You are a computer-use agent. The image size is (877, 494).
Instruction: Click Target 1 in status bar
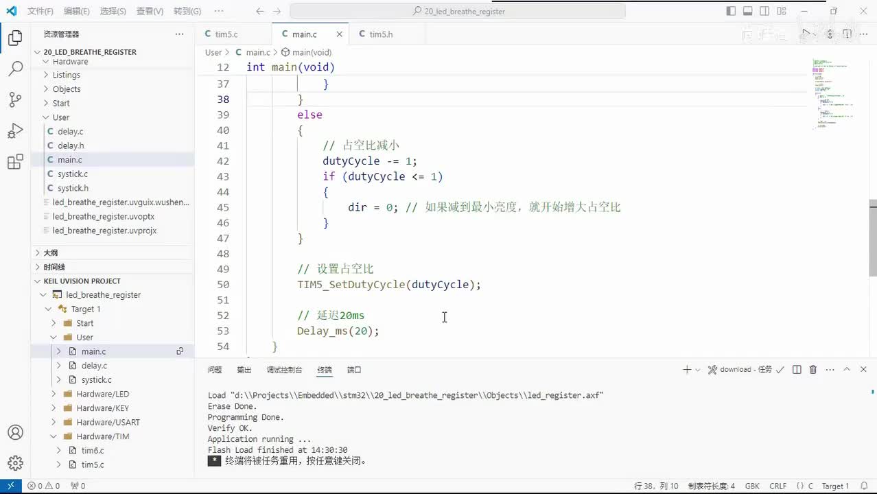[x=835, y=486]
